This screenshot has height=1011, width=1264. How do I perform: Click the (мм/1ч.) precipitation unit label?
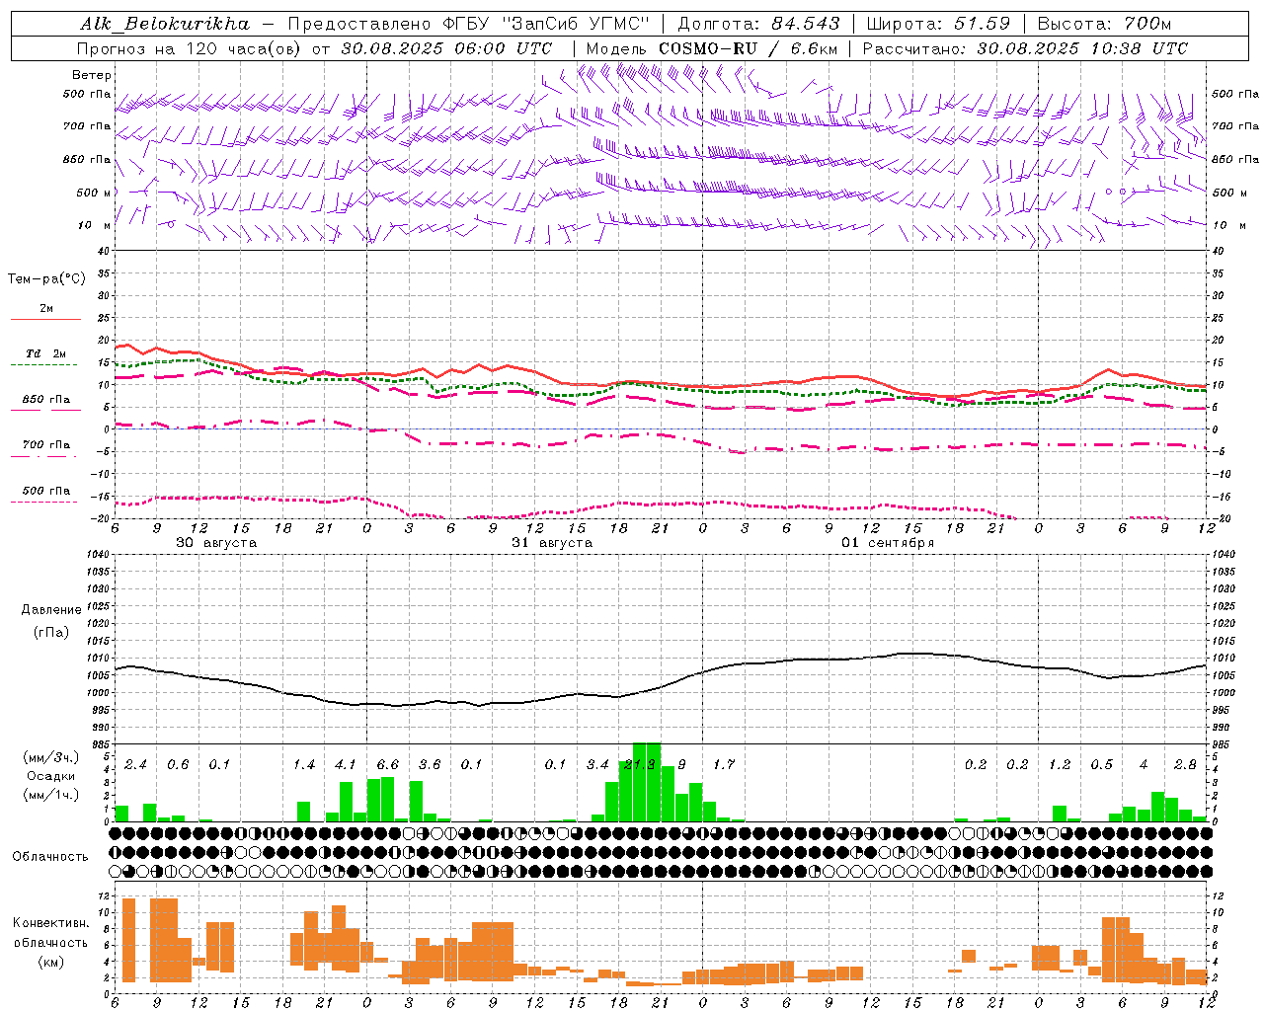pyautogui.click(x=50, y=795)
